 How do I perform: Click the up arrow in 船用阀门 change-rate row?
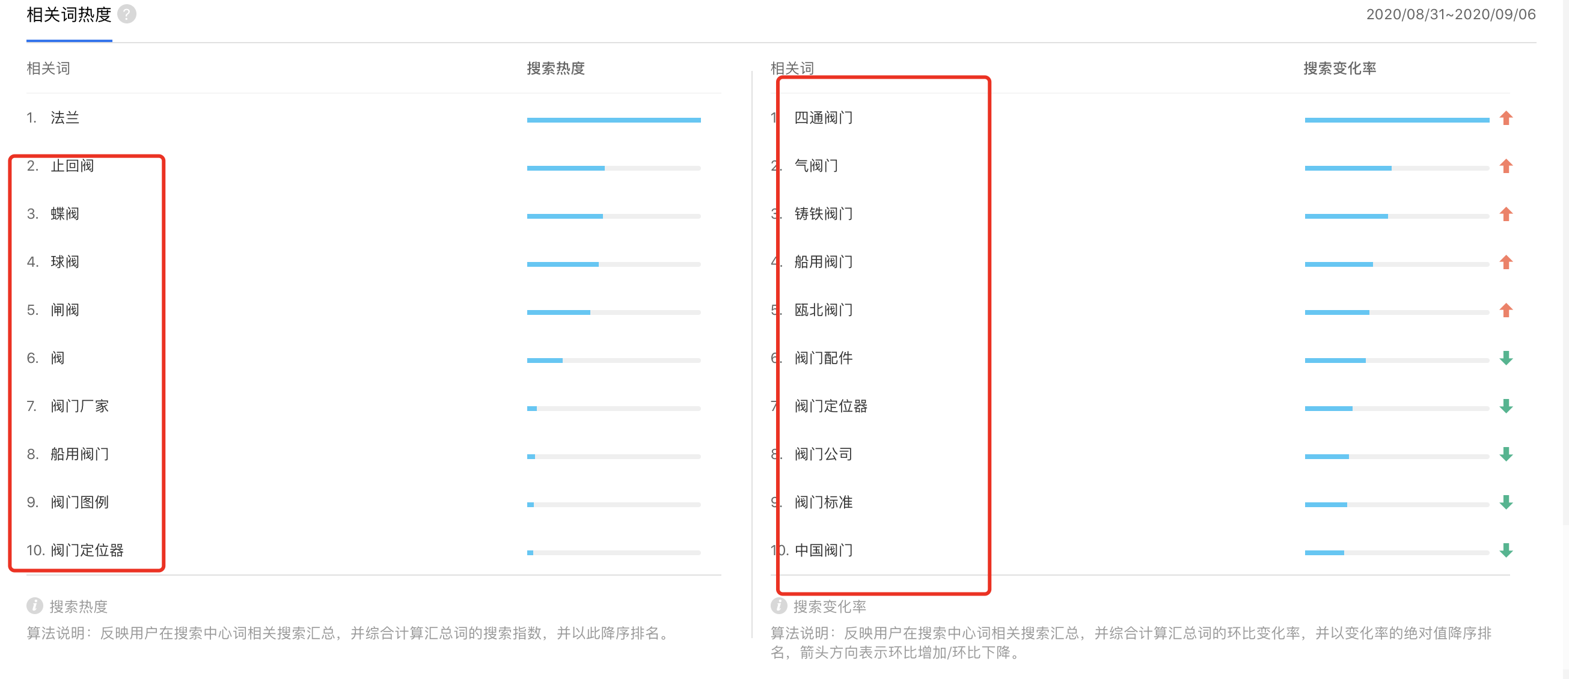coord(1506,262)
